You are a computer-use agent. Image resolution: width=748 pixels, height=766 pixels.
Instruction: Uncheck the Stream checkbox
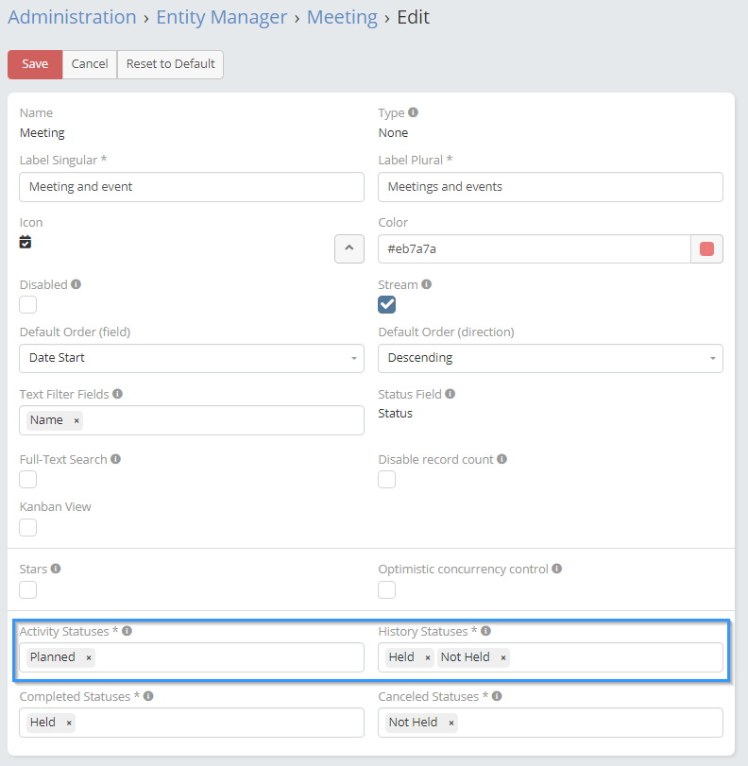click(x=387, y=304)
